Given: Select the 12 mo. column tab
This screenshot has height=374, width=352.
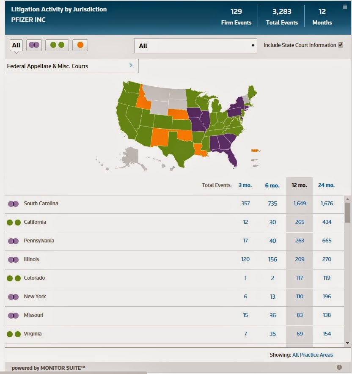Looking at the screenshot, I should pyautogui.click(x=299, y=185).
